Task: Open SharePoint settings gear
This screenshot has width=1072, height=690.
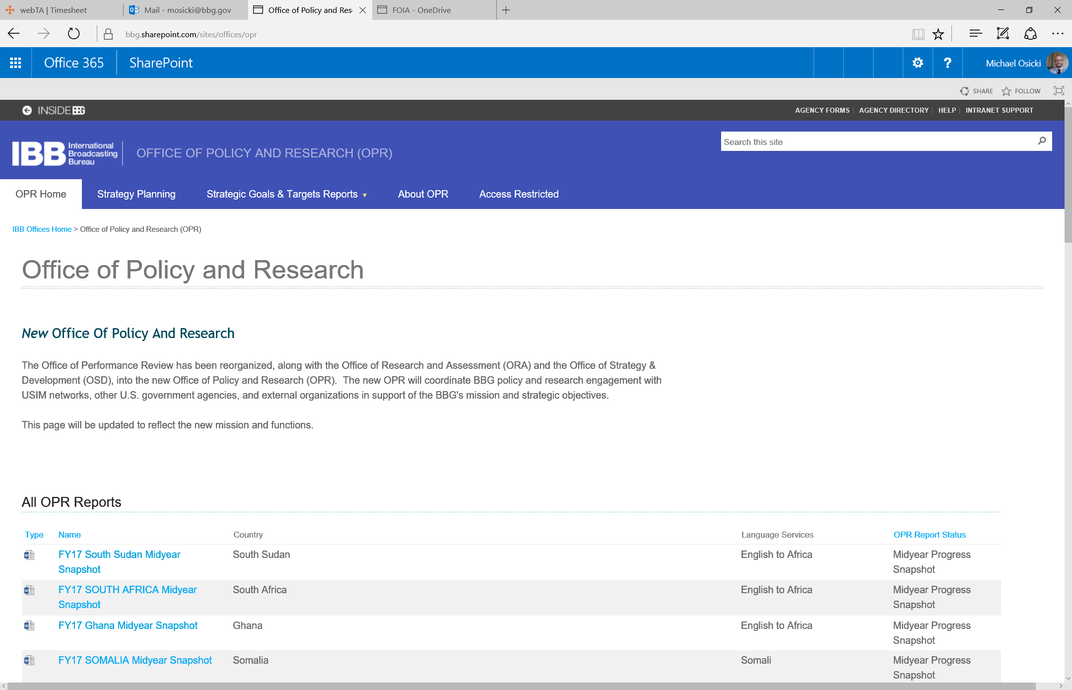Action: tap(918, 63)
